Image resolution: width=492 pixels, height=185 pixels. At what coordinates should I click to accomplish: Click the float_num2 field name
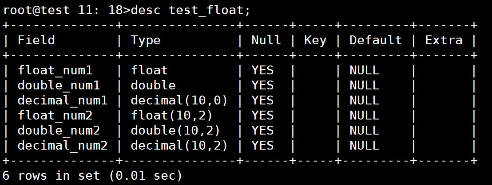(x=55, y=116)
